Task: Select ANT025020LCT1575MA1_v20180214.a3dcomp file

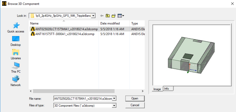Action: click(x=66, y=29)
